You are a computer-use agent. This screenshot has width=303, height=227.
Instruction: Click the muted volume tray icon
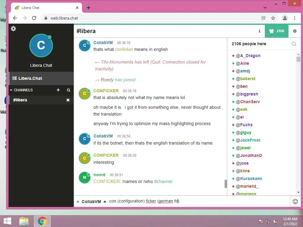pyautogui.click(x=275, y=221)
